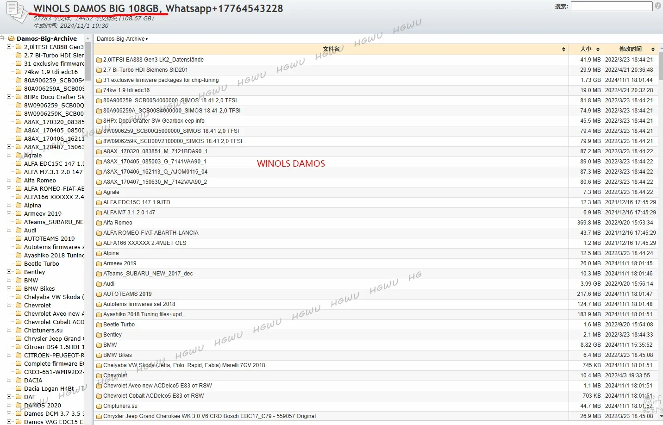Screen dimensions: 663x425
Task: Click the folder icon of Beetle Turbo in the file list
Action: pyautogui.click(x=99, y=325)
